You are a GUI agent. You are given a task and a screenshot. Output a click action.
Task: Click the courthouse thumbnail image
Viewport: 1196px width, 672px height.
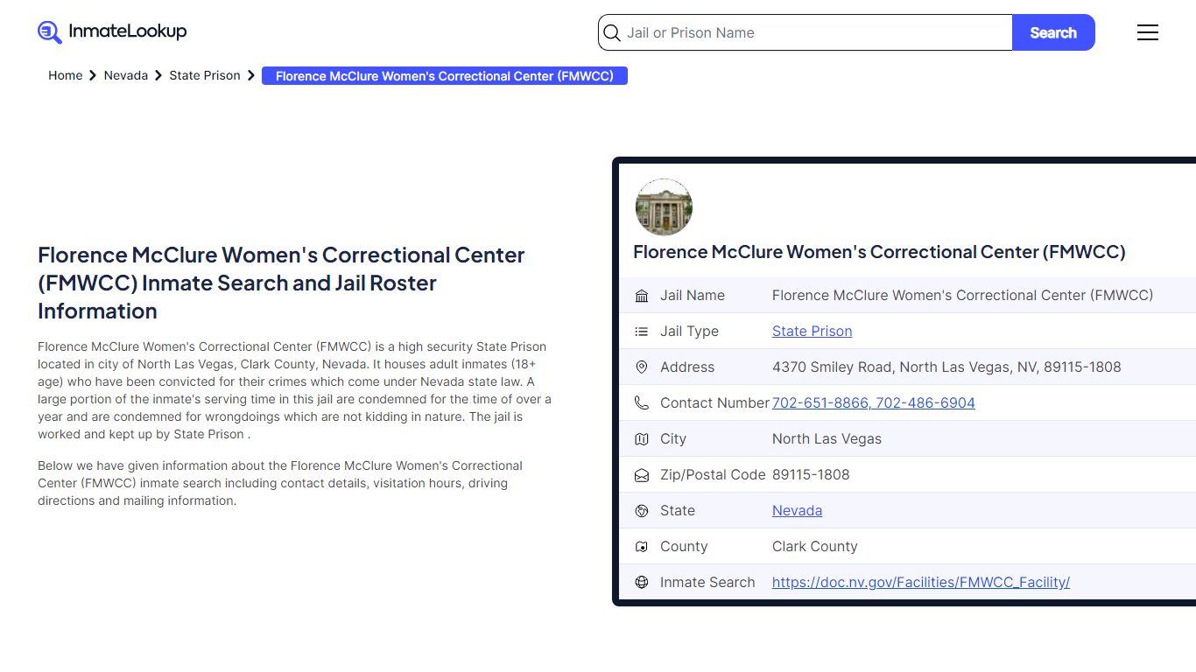click(664, 207)
